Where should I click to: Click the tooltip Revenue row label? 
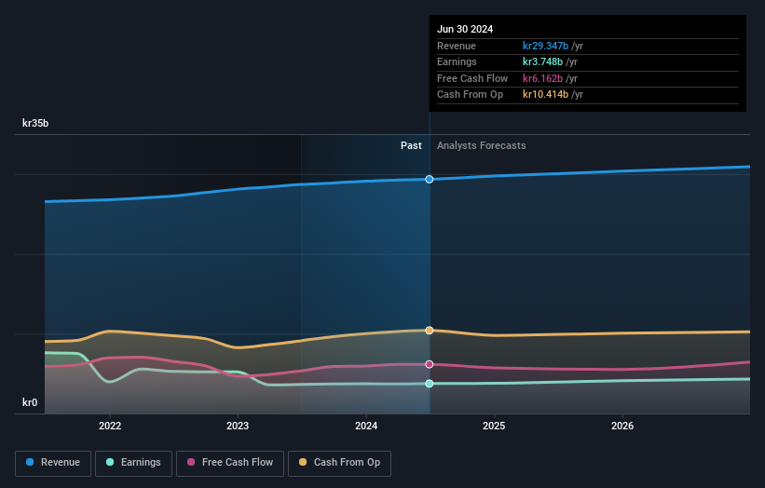(x=457, y=46)
